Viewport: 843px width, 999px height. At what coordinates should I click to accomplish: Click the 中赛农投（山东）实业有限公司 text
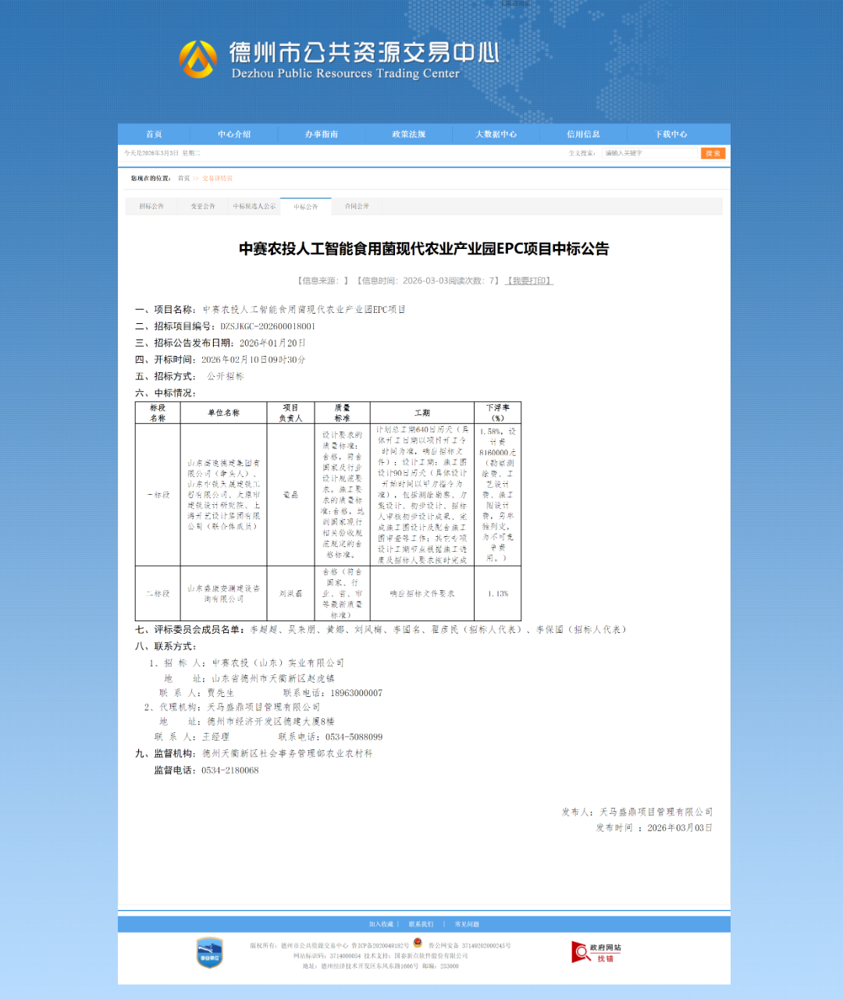pyautogui.click(x=278, y=663)
